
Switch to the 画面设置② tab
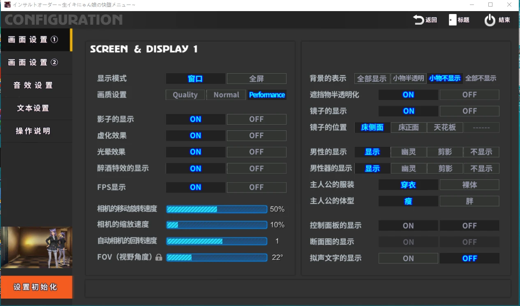[x=36, y=63]
